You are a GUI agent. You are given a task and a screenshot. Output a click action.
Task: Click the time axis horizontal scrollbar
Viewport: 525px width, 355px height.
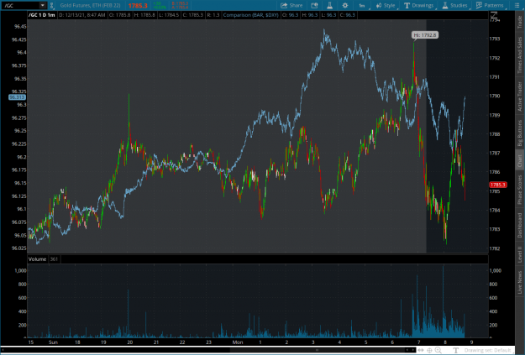click(207, 350)
